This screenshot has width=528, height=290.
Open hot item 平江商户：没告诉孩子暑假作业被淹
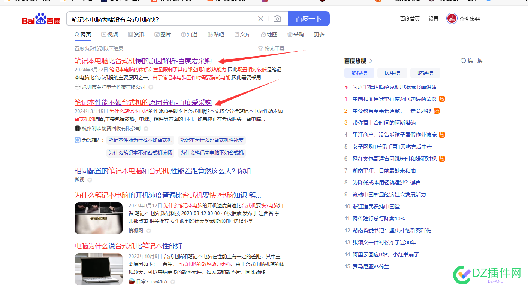click(395, 135)
